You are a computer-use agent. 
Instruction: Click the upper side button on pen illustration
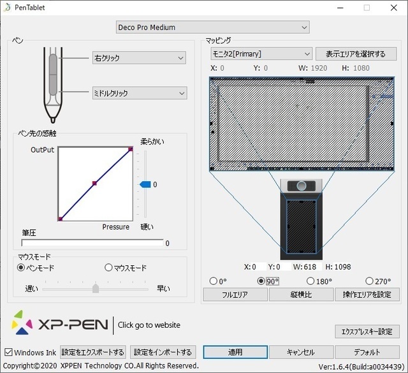point(53,64)
